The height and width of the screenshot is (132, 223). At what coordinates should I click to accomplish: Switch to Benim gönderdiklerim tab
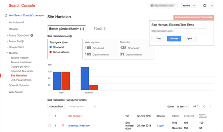(x=66, y=29)
